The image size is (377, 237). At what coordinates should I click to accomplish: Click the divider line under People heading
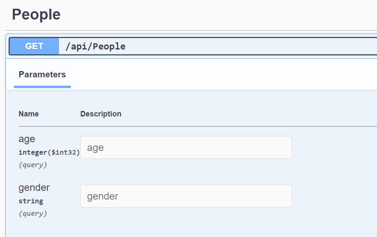coord(191,30)
